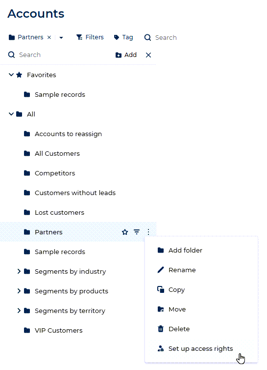Select the Segments by territory folder name
This screenshot has width=267, height=370.
pos(70,311)
